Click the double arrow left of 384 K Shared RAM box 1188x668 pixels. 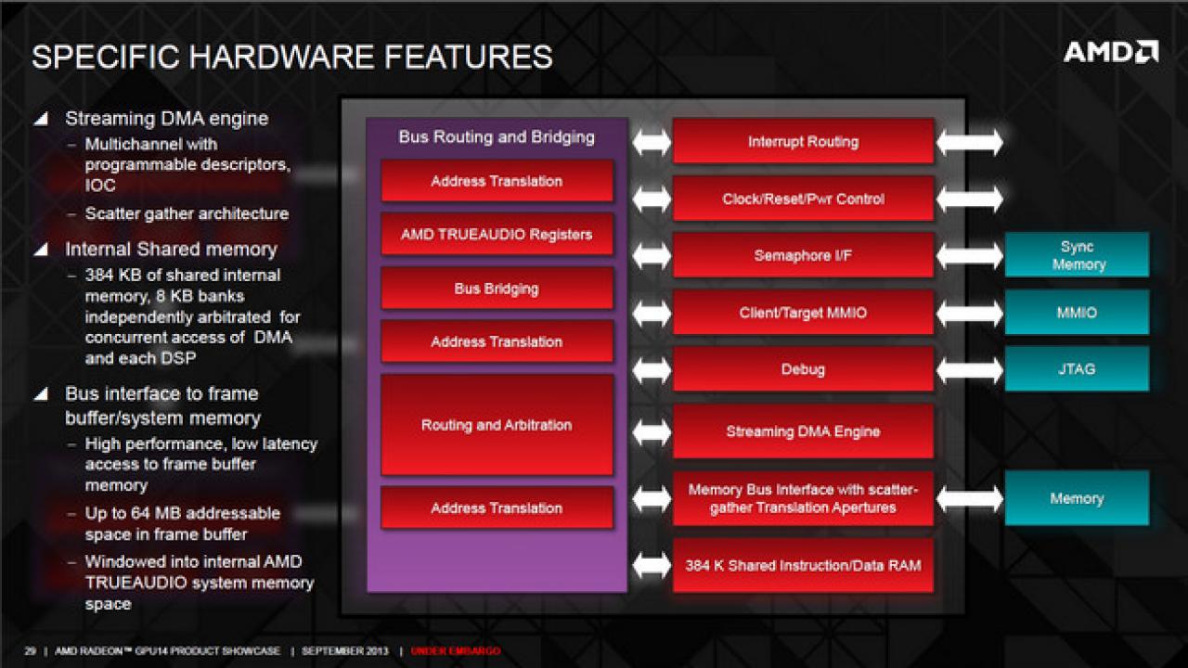[652, 564]
